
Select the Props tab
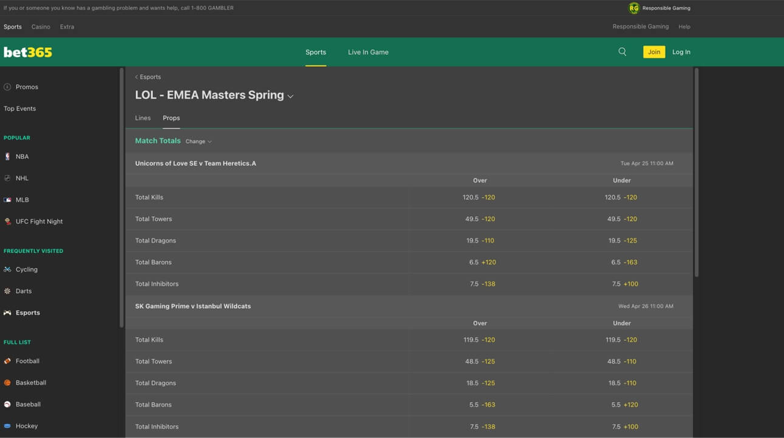click(171, 118)
